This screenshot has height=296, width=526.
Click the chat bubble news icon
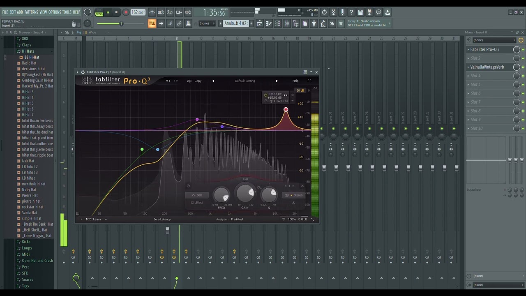[x=378, y=12]
